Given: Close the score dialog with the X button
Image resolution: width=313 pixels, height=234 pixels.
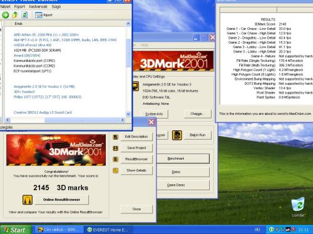Looking at the screenshot, I should pyautogui.click(x=151, y=122).
